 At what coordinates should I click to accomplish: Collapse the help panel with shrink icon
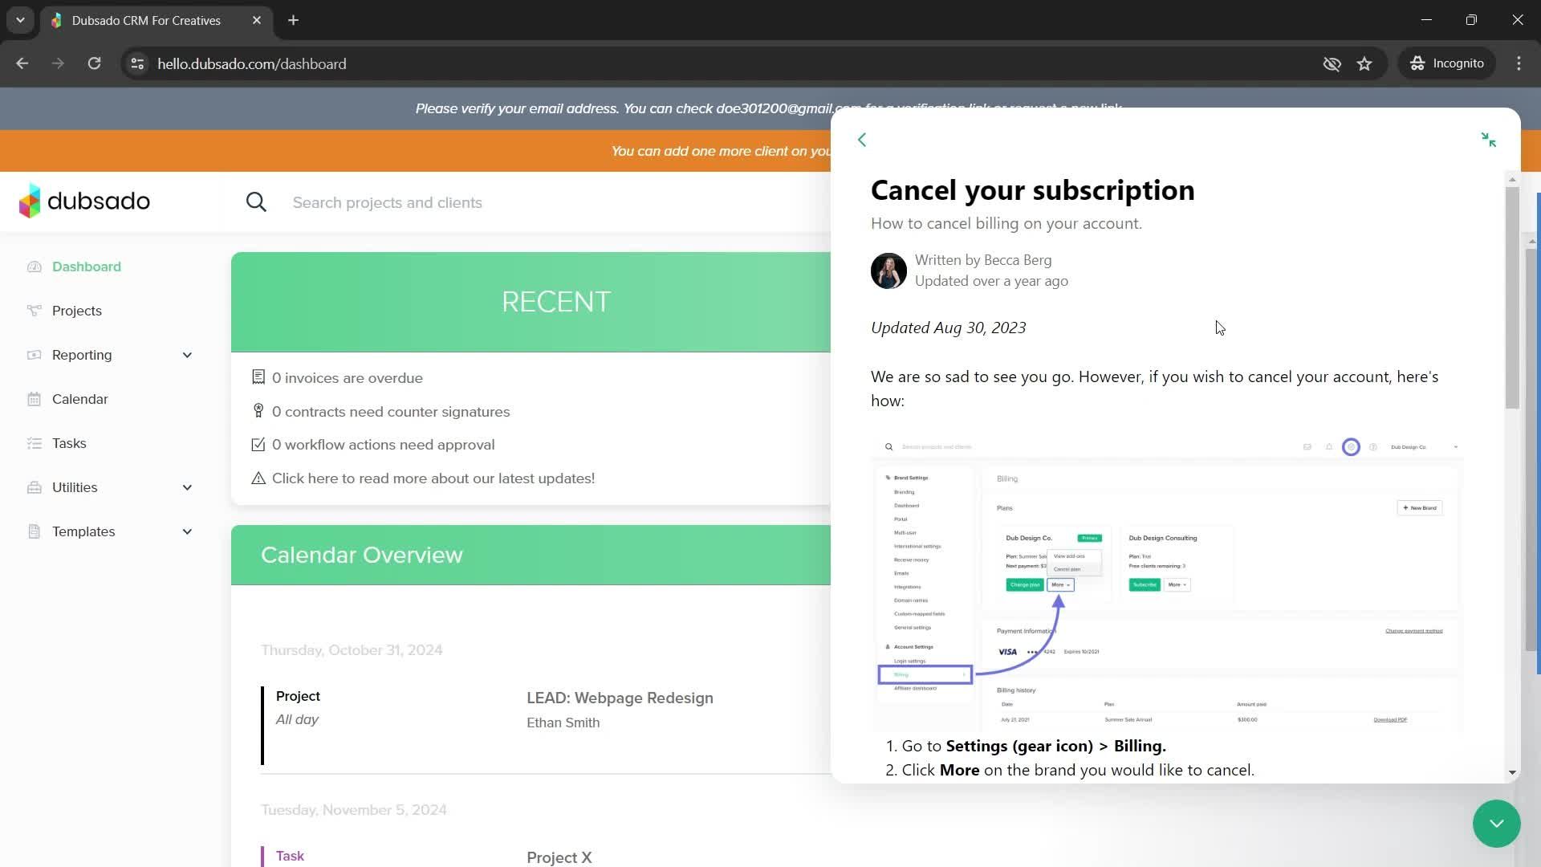pyautogui.click(x=1489, y=140)
